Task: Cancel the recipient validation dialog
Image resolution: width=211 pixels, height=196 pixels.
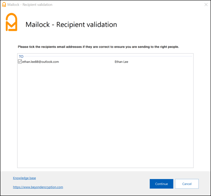Action: coord(187,184)
